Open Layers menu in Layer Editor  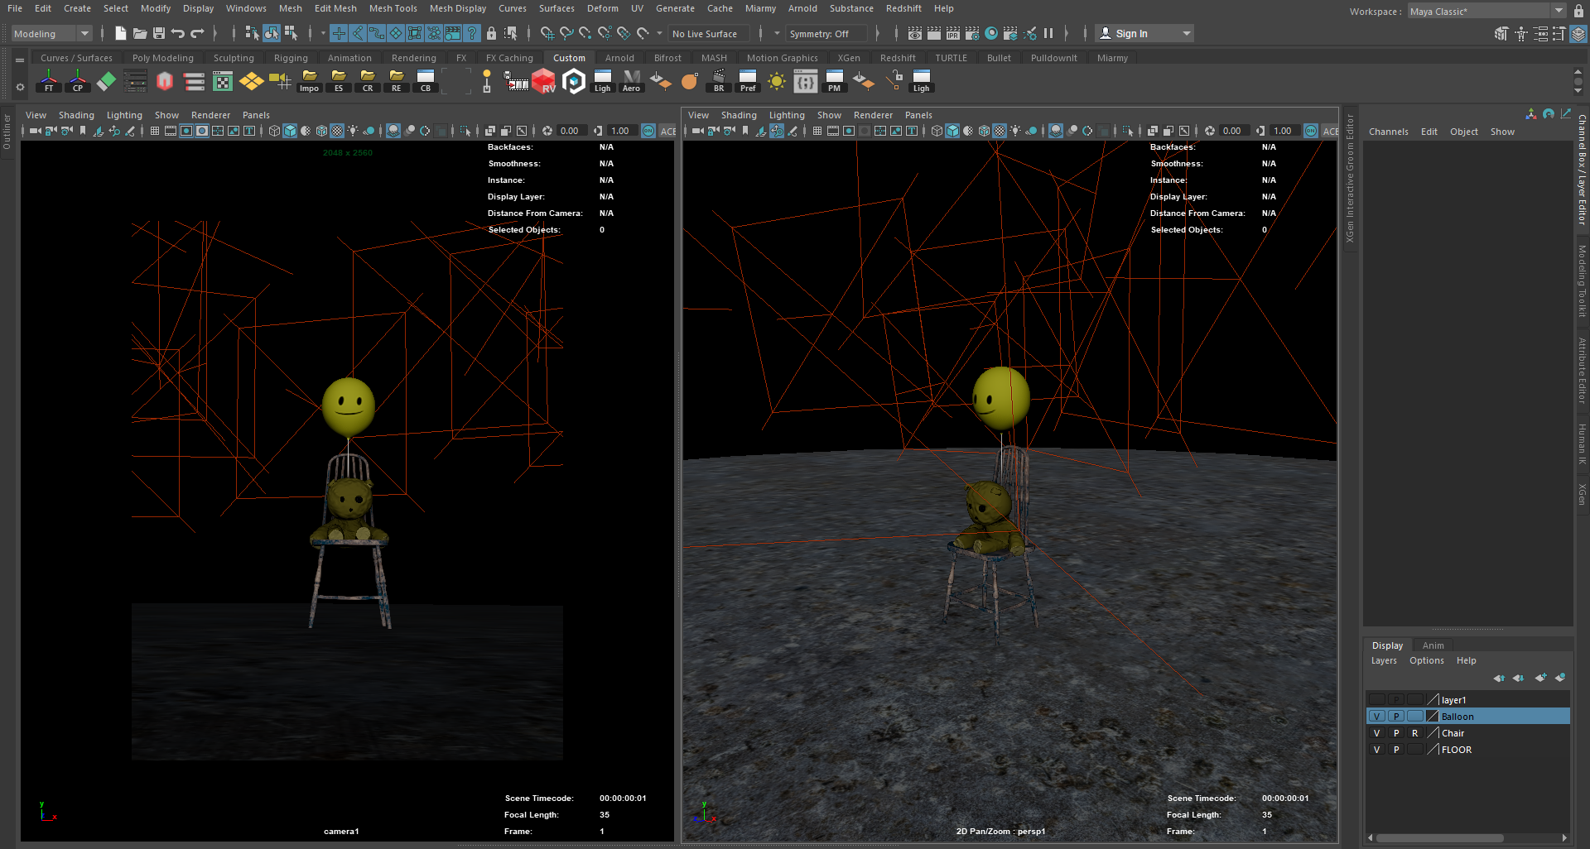pyautogui.click(x=1384, y=660)
